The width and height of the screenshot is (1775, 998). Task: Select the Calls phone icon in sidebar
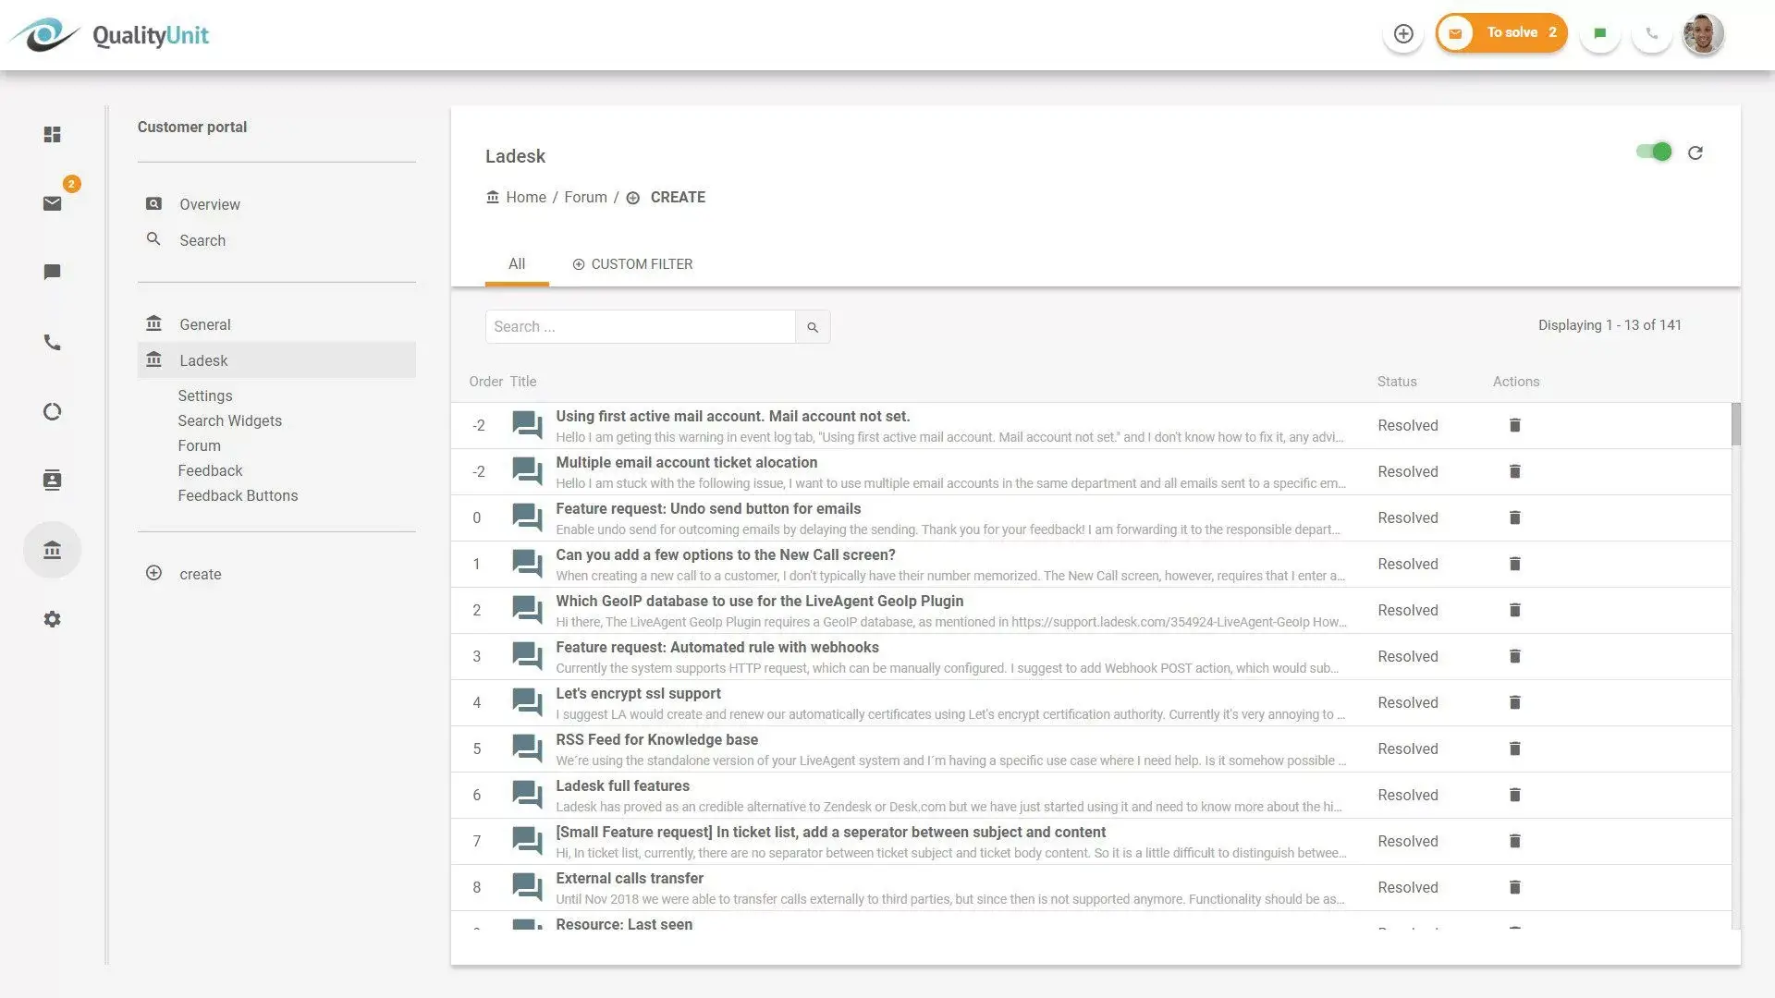(53, 342)
